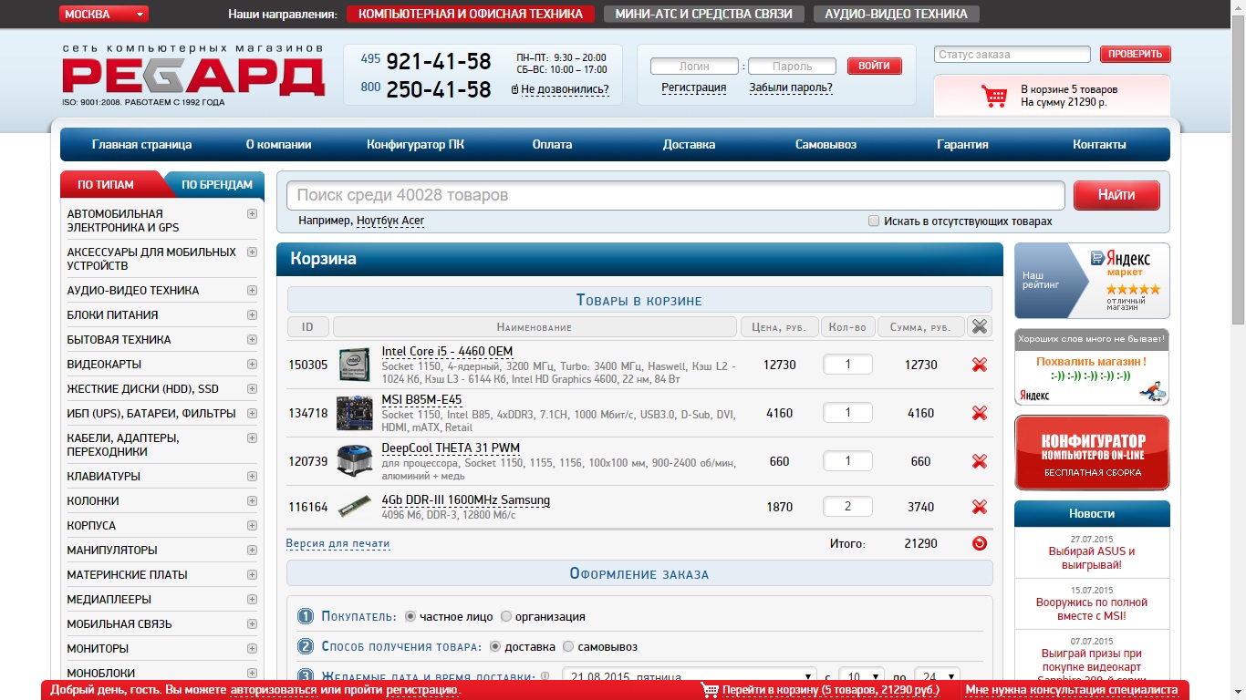Expand Видеокарты category
This screenshot has height=700, width=1246.
(252, 365)
